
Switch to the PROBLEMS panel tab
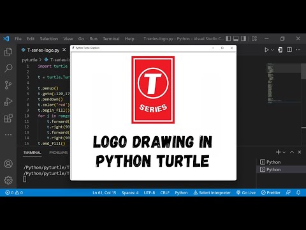59,153
